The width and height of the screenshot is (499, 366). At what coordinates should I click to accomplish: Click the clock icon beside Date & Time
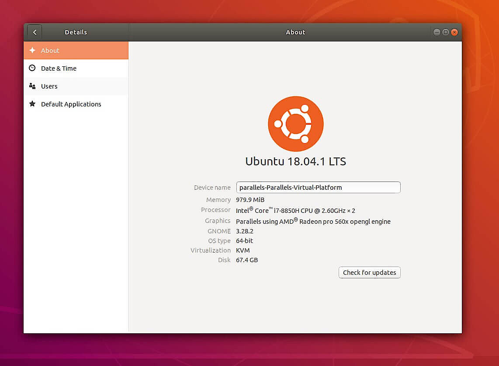pos(32,68)
